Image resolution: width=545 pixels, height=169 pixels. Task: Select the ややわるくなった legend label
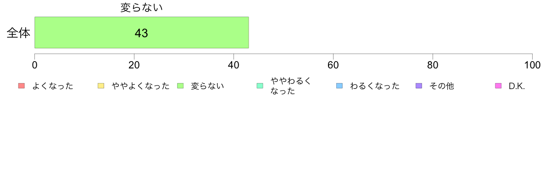[290, 86]
